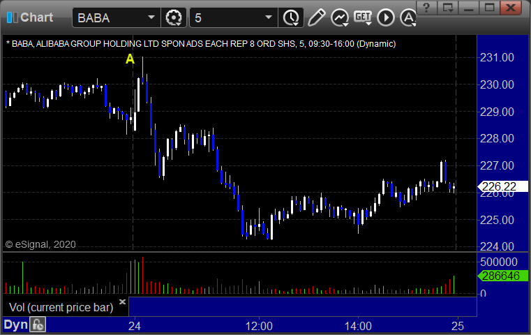Click the help question mark button
The width and height of the screenshot is (531, 335).
point(426,8)
